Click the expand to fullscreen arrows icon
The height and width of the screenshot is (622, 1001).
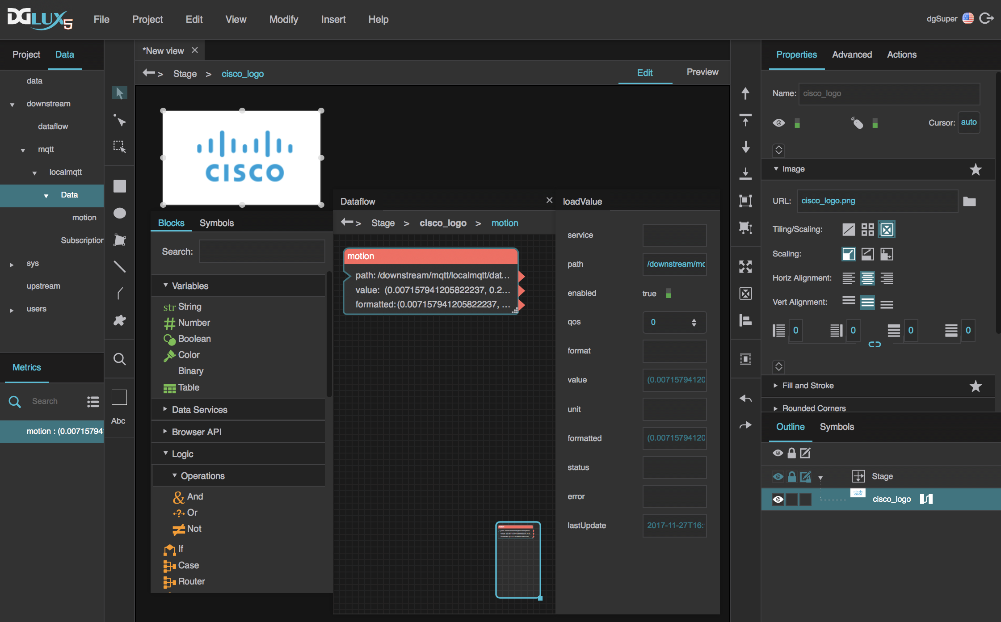[x=745, y=267]
